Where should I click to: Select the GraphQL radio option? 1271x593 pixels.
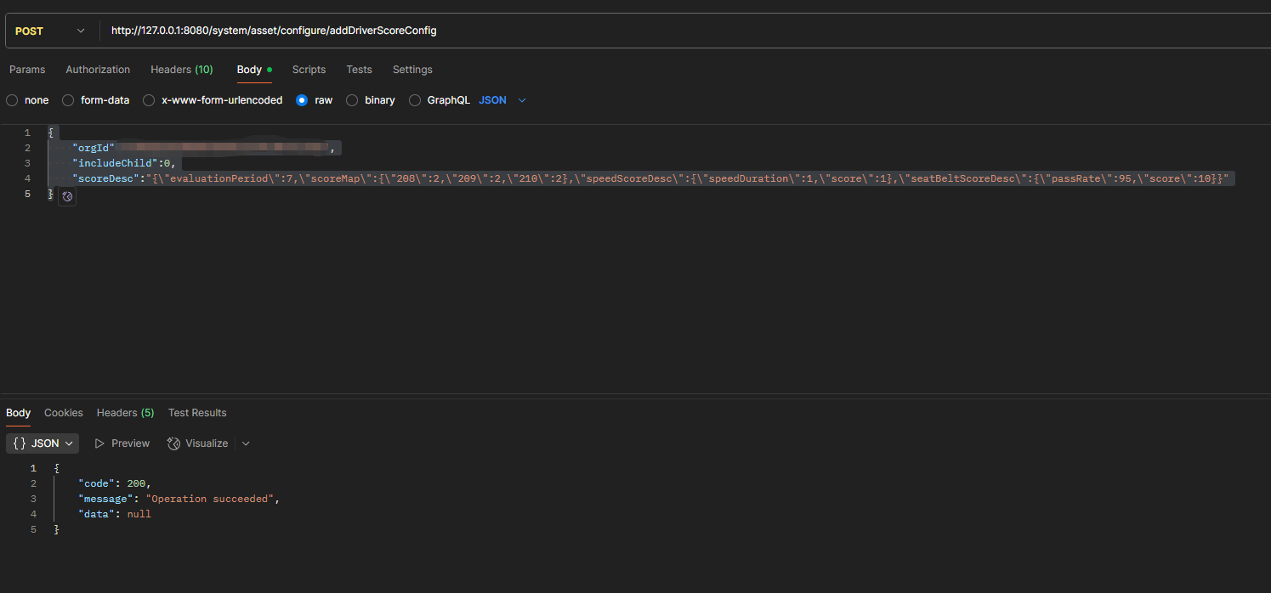point(415,100)
